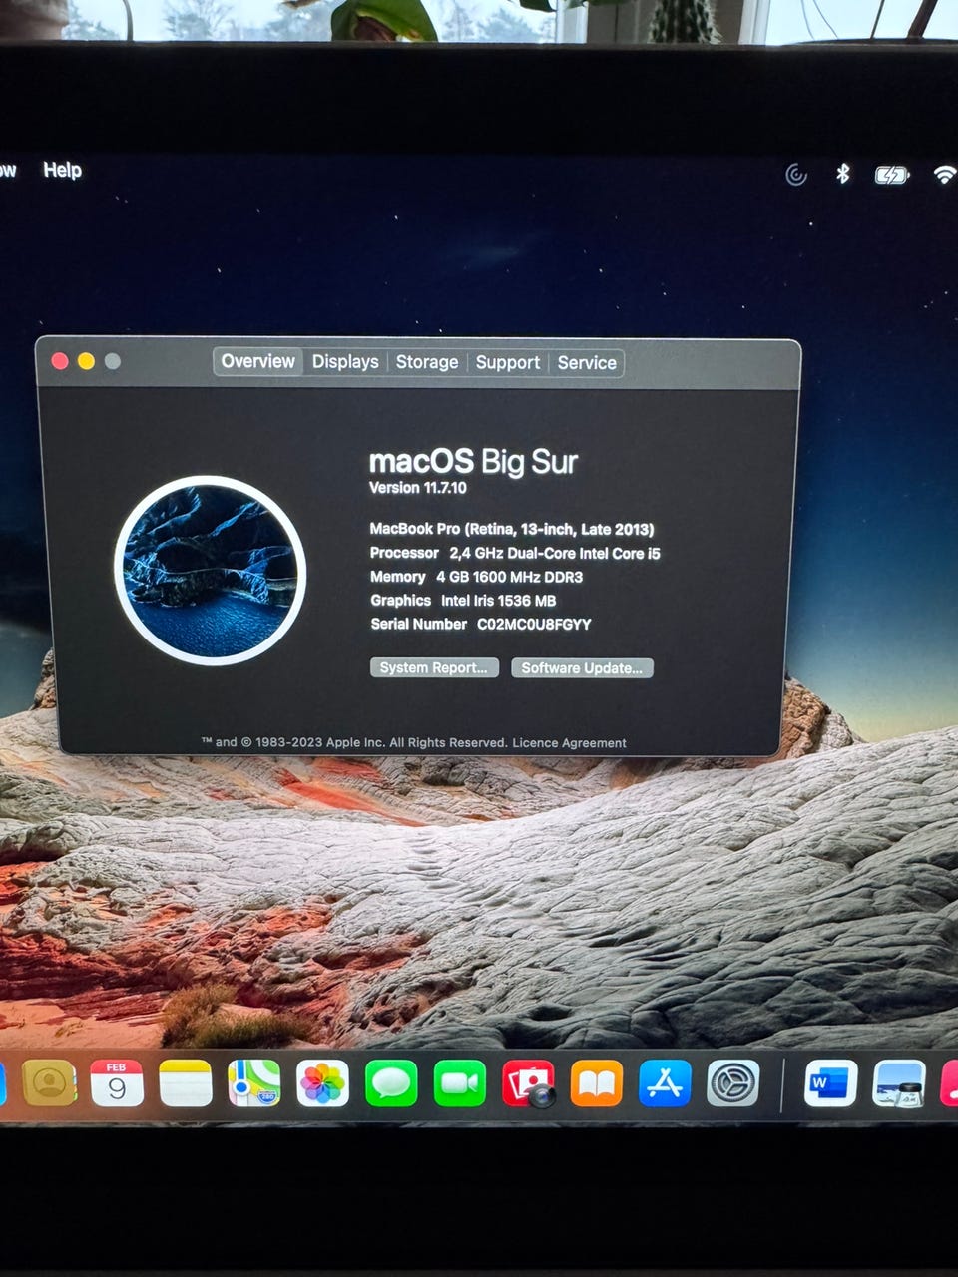The image size is (958, 1277).
Task: Open the Calendar app showing Feb 9
Action: coord(117,1083)
